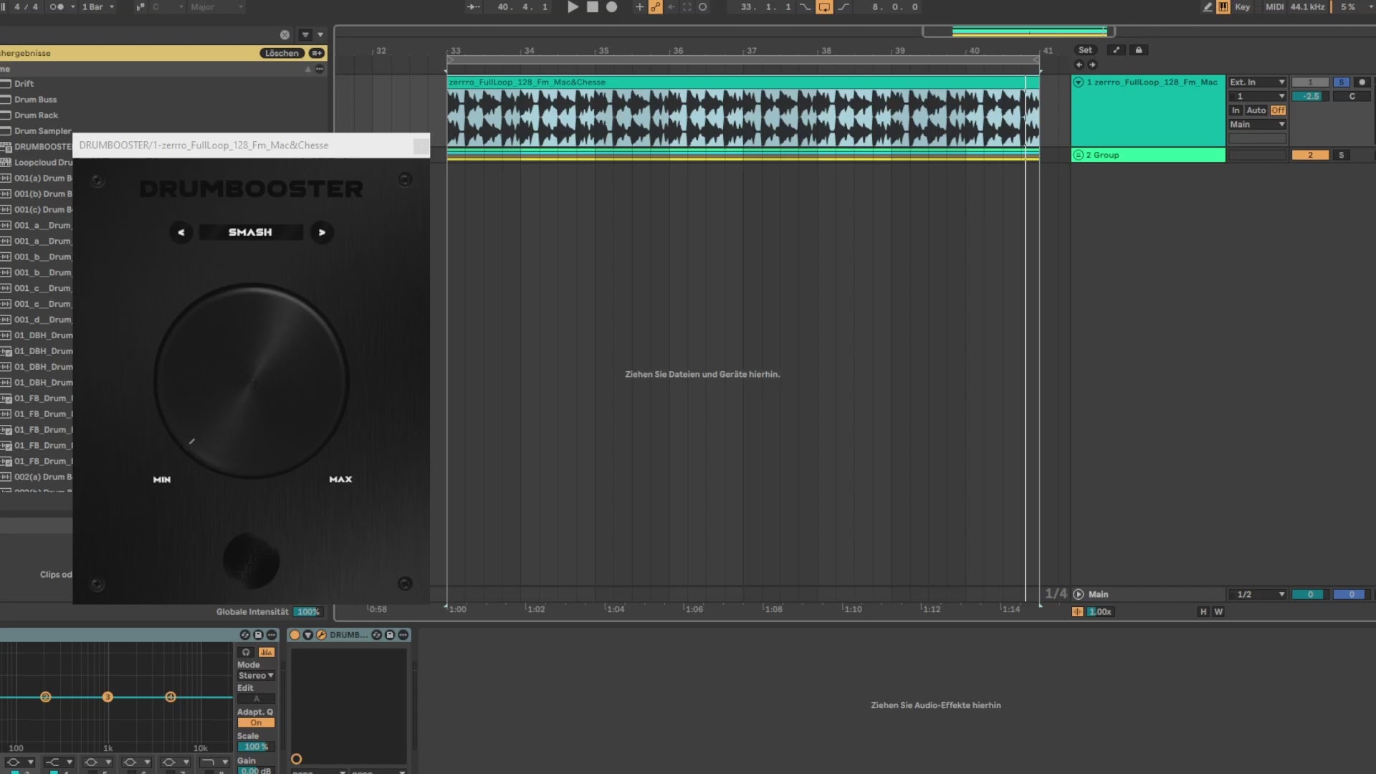Viewport: 1376px width, 774px height.
Task: Click the Löschen button
Action: tap(281, 53)
